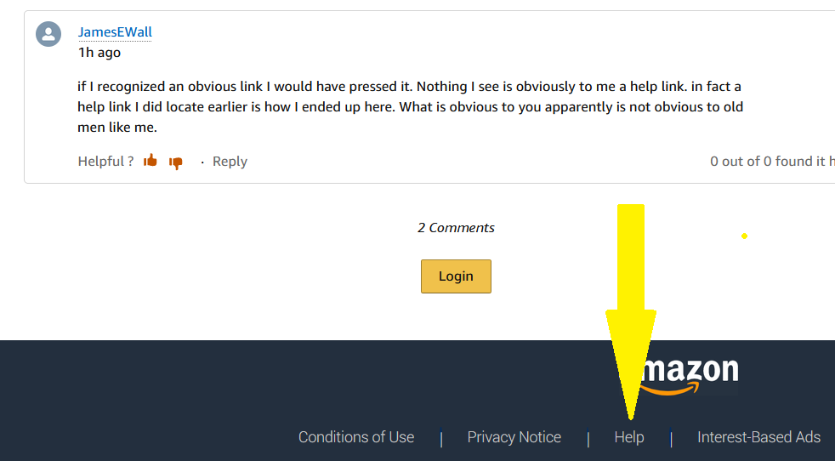Click the 0 out of 0 found text

[x=772, y=162]
